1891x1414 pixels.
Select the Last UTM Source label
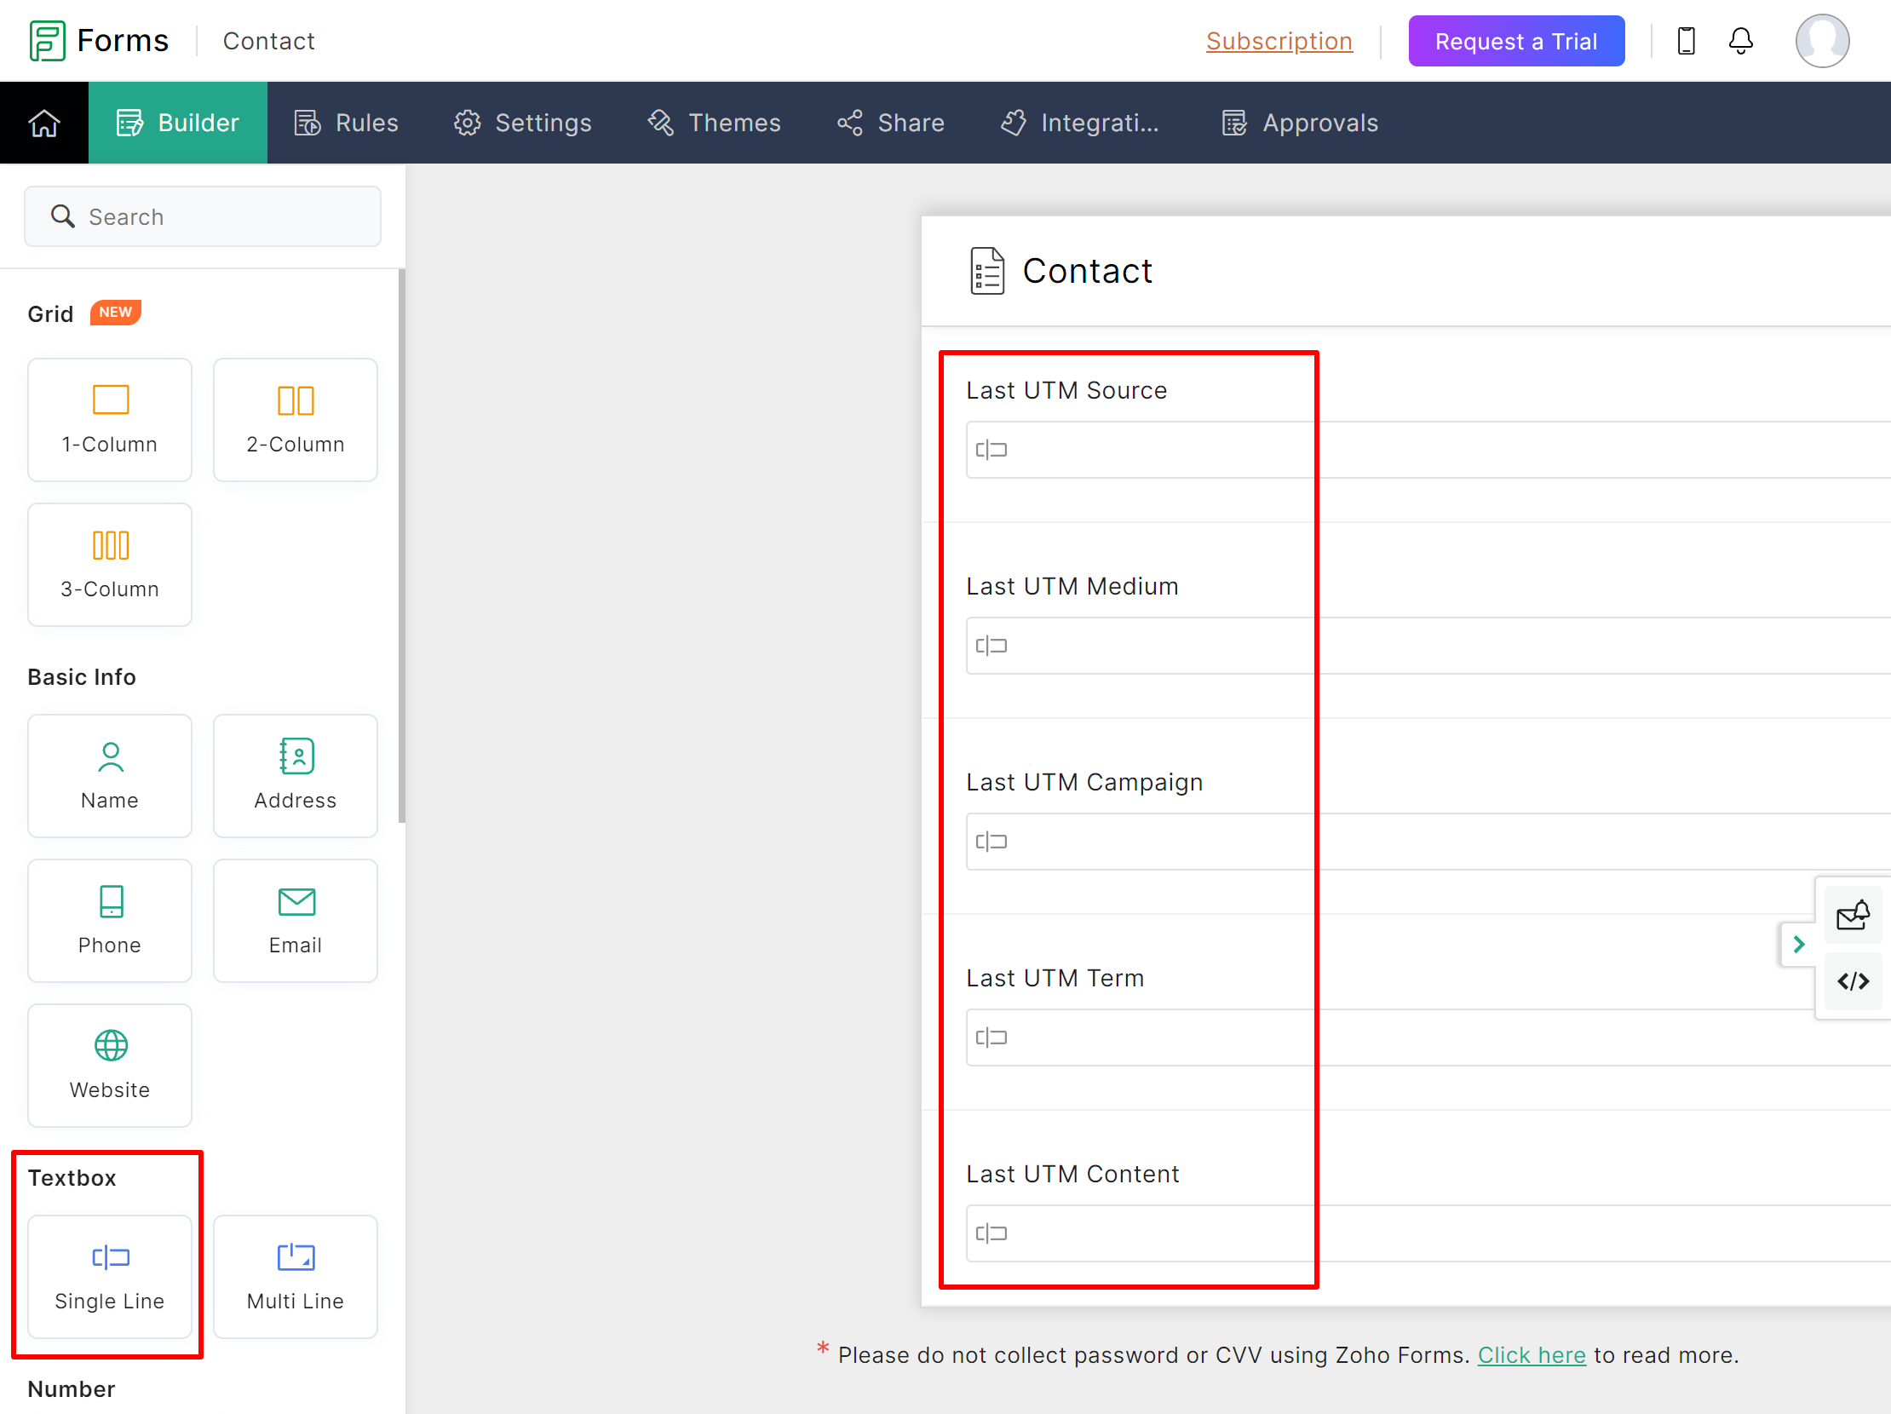pyautogui.click(x=1066, y=391)
